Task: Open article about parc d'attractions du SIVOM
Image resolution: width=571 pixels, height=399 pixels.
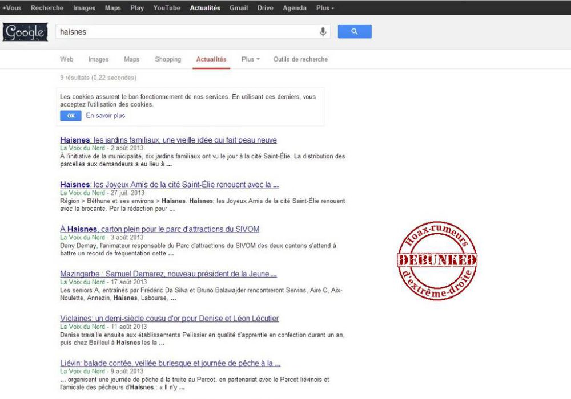Action: [160, 229]
